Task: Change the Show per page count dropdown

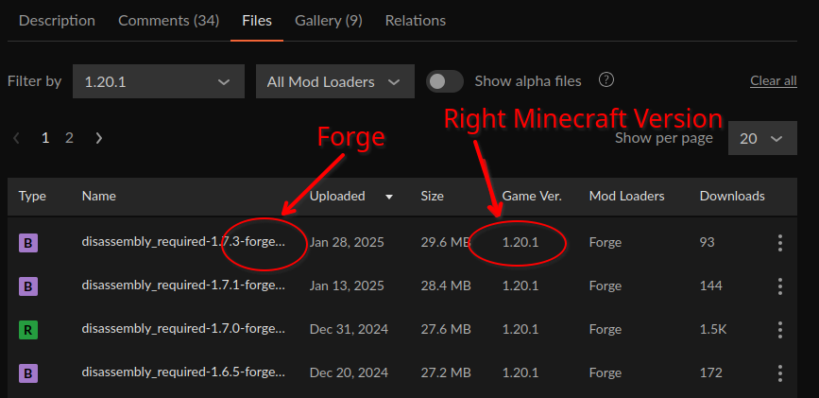Action: (761, 139)
